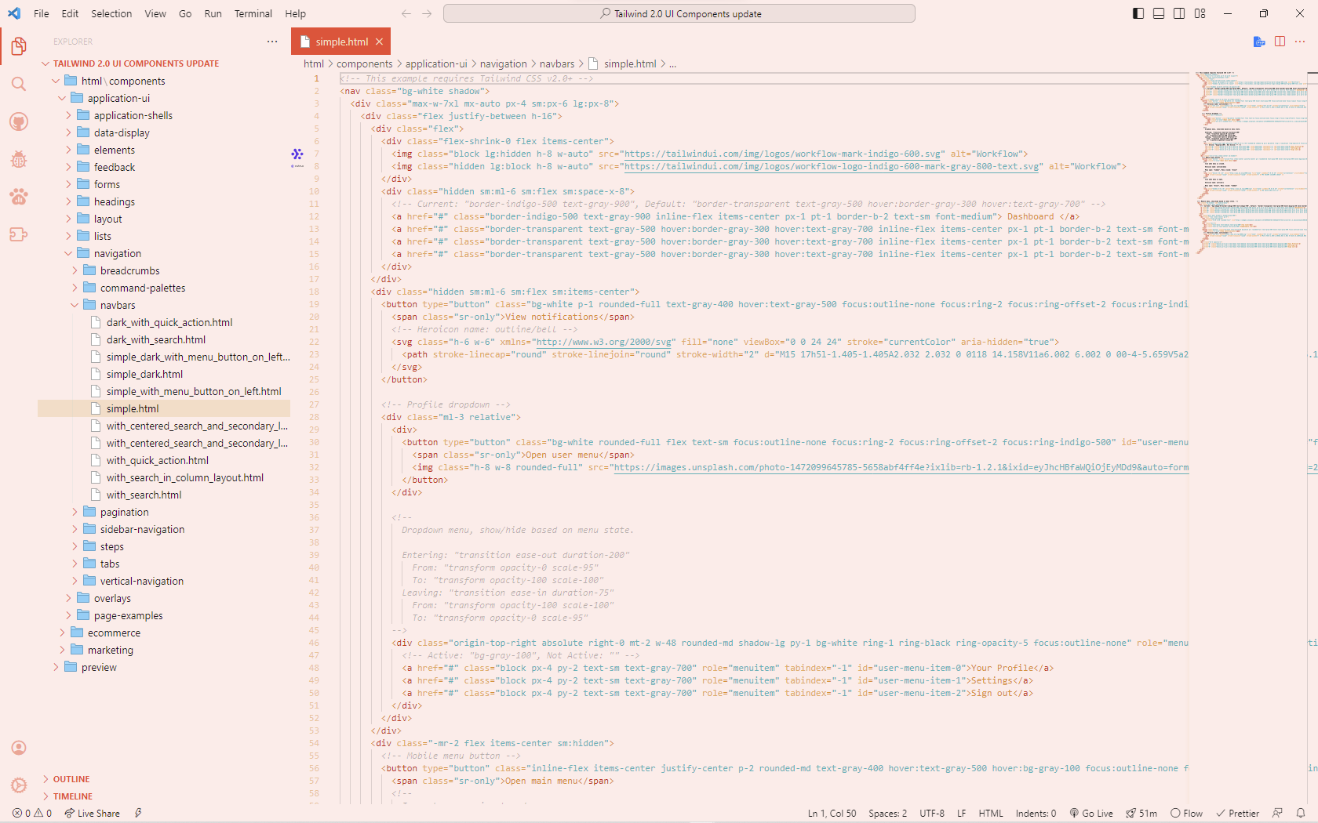This screenshot has height=823, width=1318.
Task: Expand the pagination folder
Action: [124, 512]
